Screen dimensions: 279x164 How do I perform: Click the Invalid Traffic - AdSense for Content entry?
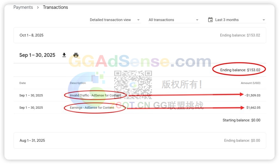point(95,95)
